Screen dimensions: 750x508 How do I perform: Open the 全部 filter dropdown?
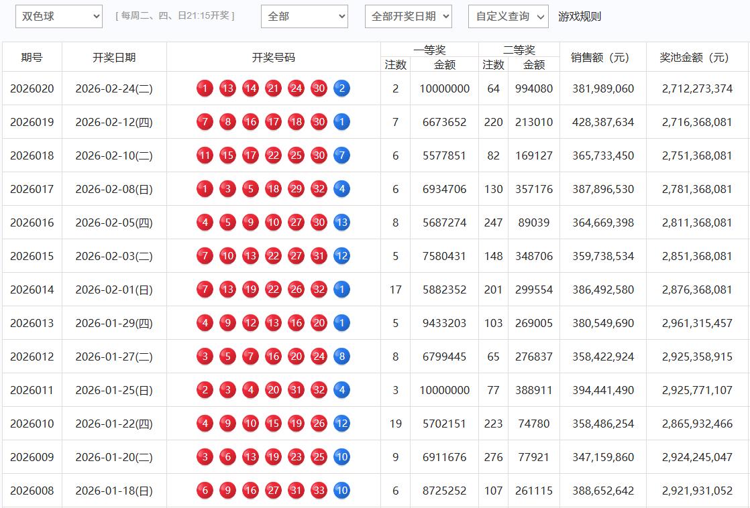304,16
